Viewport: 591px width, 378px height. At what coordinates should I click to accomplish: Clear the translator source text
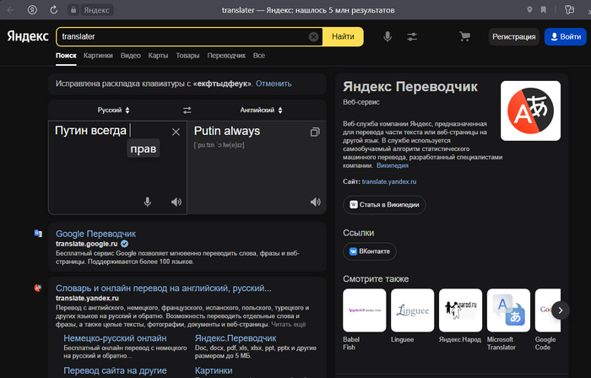tap(176, 132)
